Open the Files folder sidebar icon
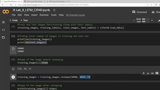The image size is (160, 90). coord(3,37)
